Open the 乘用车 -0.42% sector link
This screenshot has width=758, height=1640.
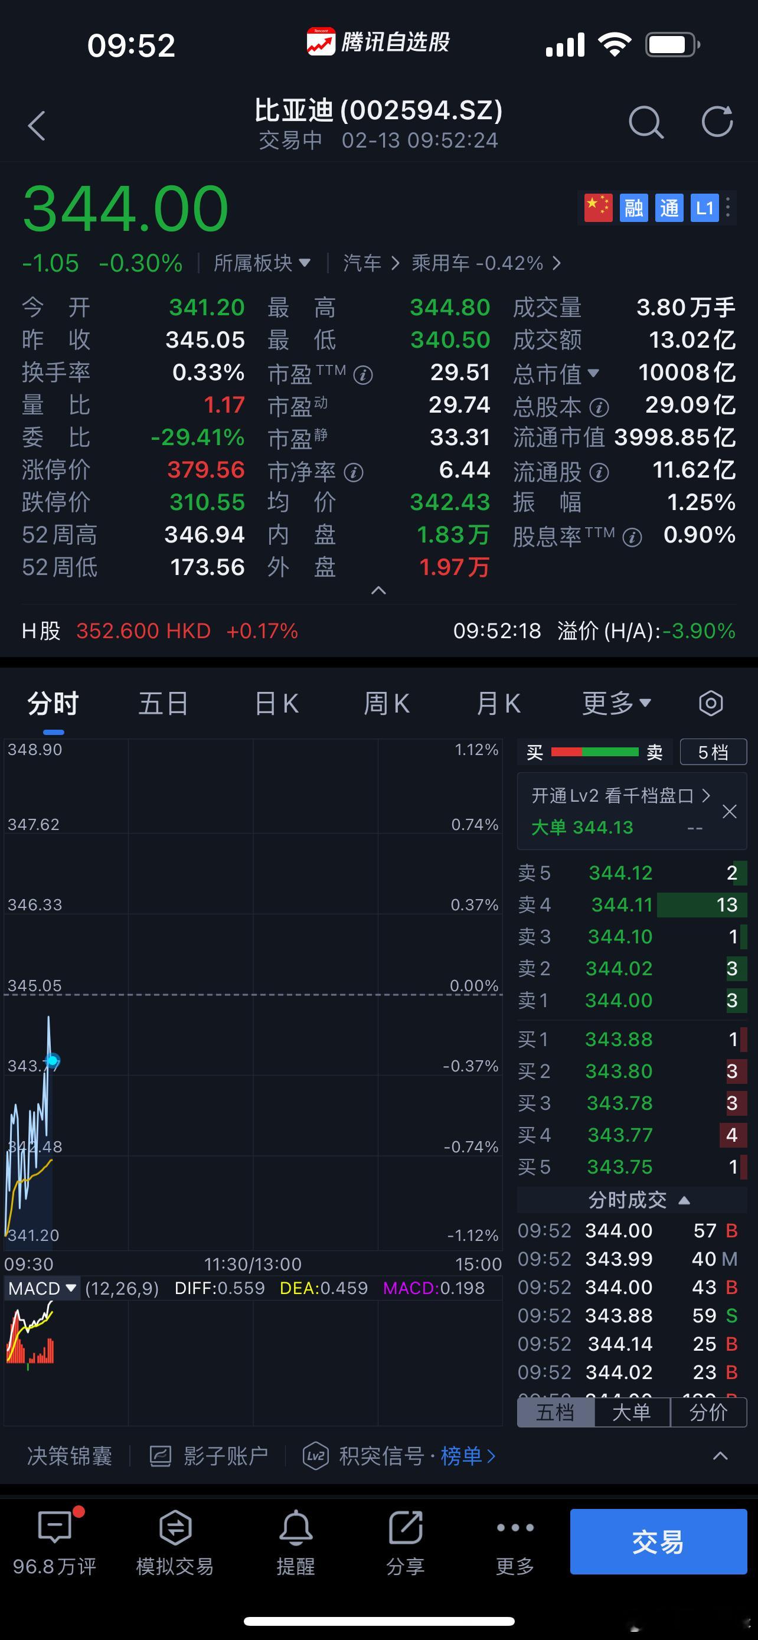(x=486, y=263)
